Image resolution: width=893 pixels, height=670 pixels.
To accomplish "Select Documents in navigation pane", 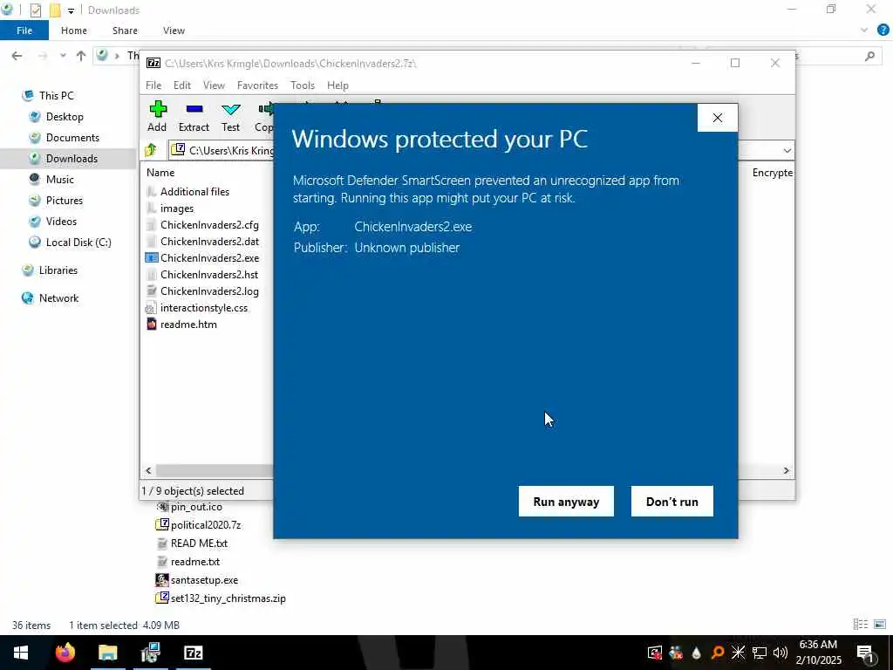I will click(x=72, y=138).
